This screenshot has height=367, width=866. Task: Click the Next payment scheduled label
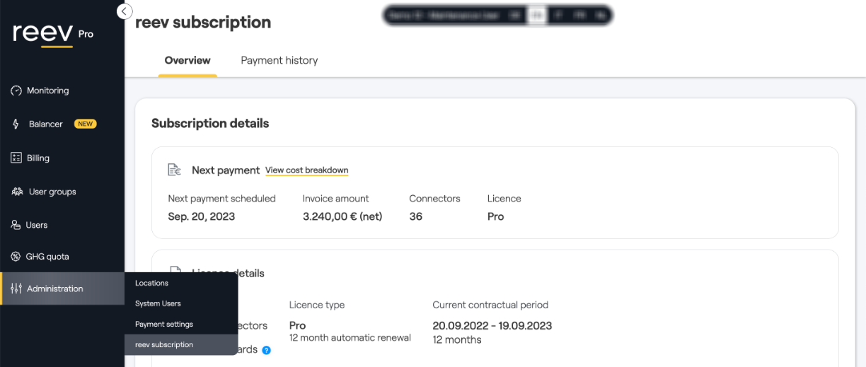tap(222, 199)
